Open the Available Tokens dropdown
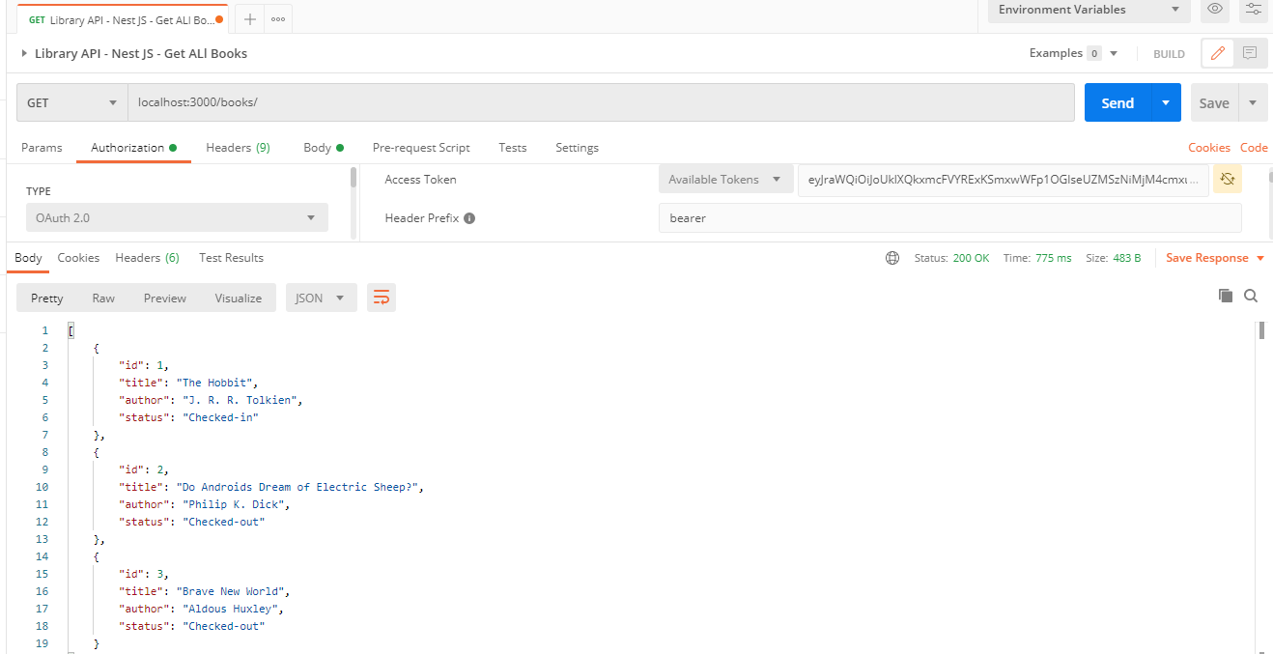Viewport: 1273px width, 654px height. click(x=724, y=180)
